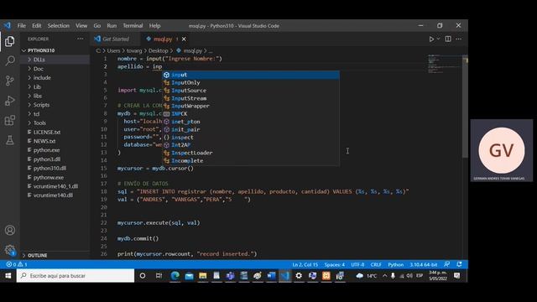Launch Microsoft Edge from taskbar

pyautogui.click(x=175, y=276)
